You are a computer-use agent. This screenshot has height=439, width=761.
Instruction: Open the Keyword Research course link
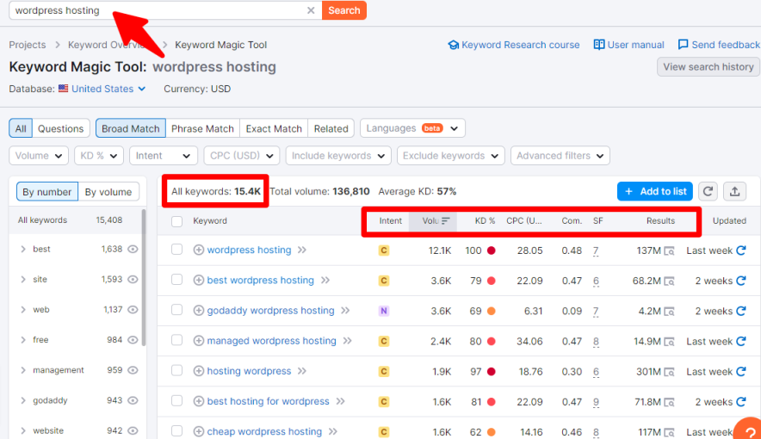[x=514, y=45]
